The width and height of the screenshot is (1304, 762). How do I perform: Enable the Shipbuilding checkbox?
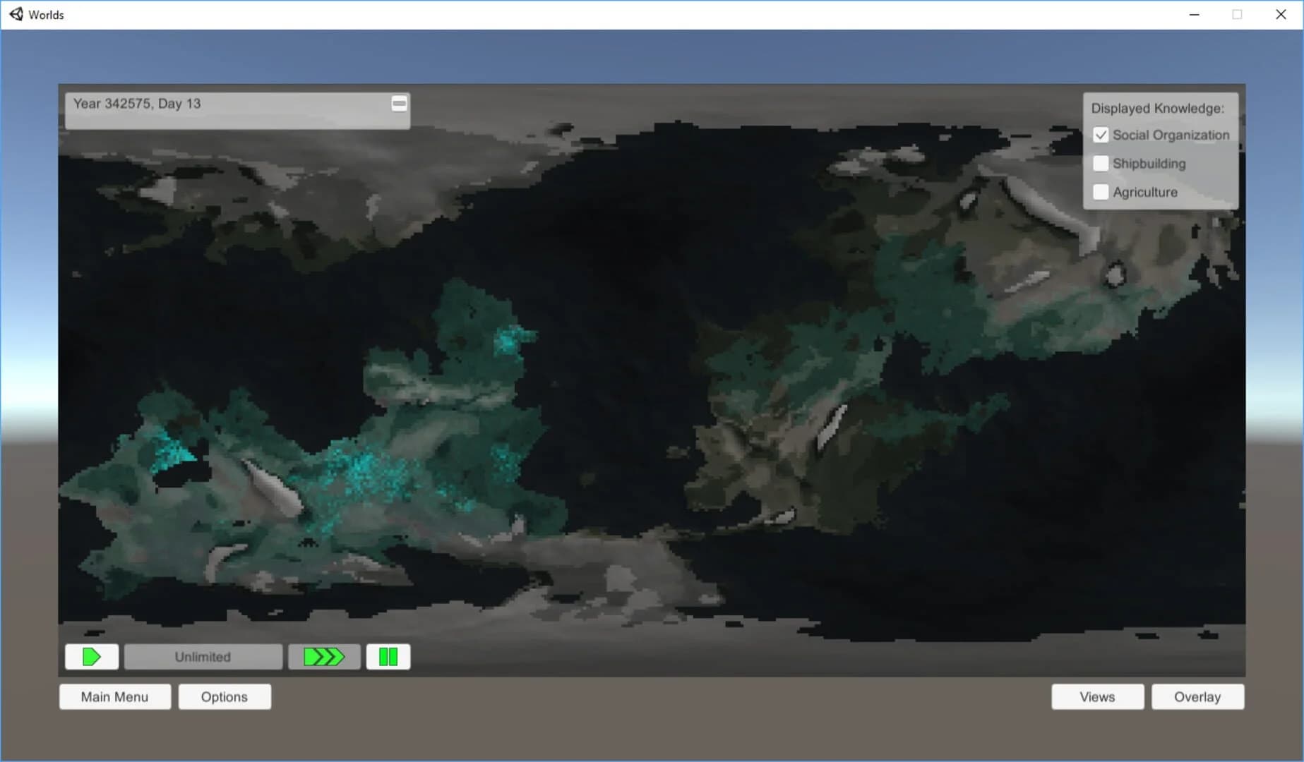pos(1100,163)
